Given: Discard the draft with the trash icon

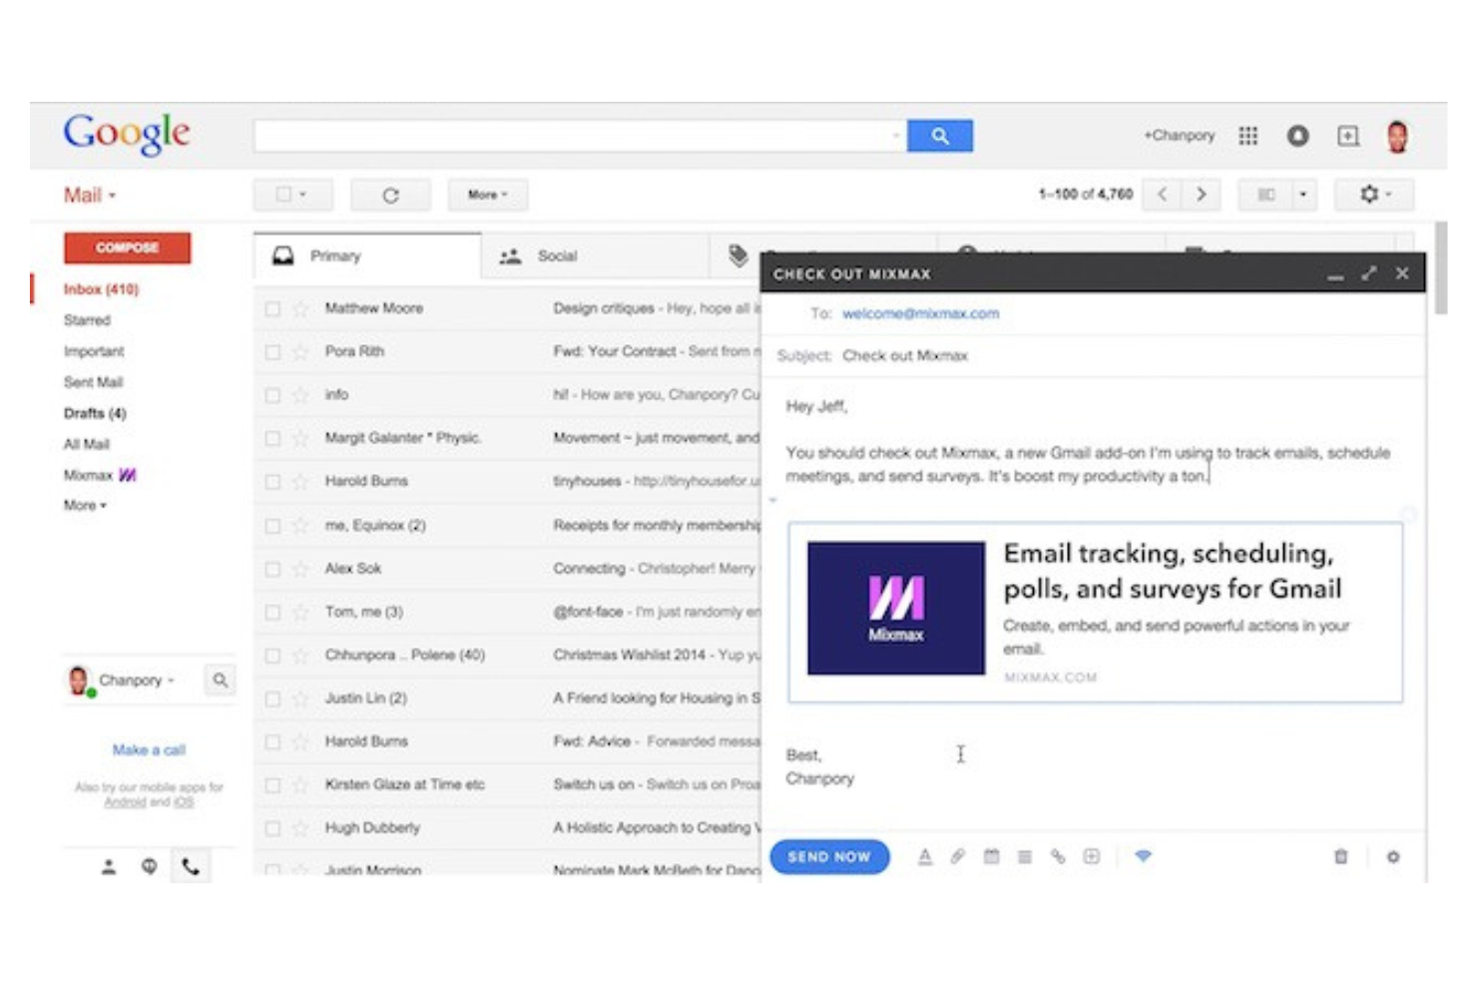Looking at the screenshot, I should pyautogui.click(x=1341, y=856).
